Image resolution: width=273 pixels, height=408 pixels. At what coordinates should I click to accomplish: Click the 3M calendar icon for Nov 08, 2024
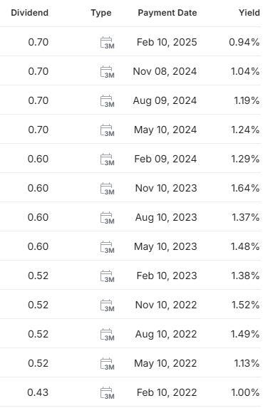(108, 72)
